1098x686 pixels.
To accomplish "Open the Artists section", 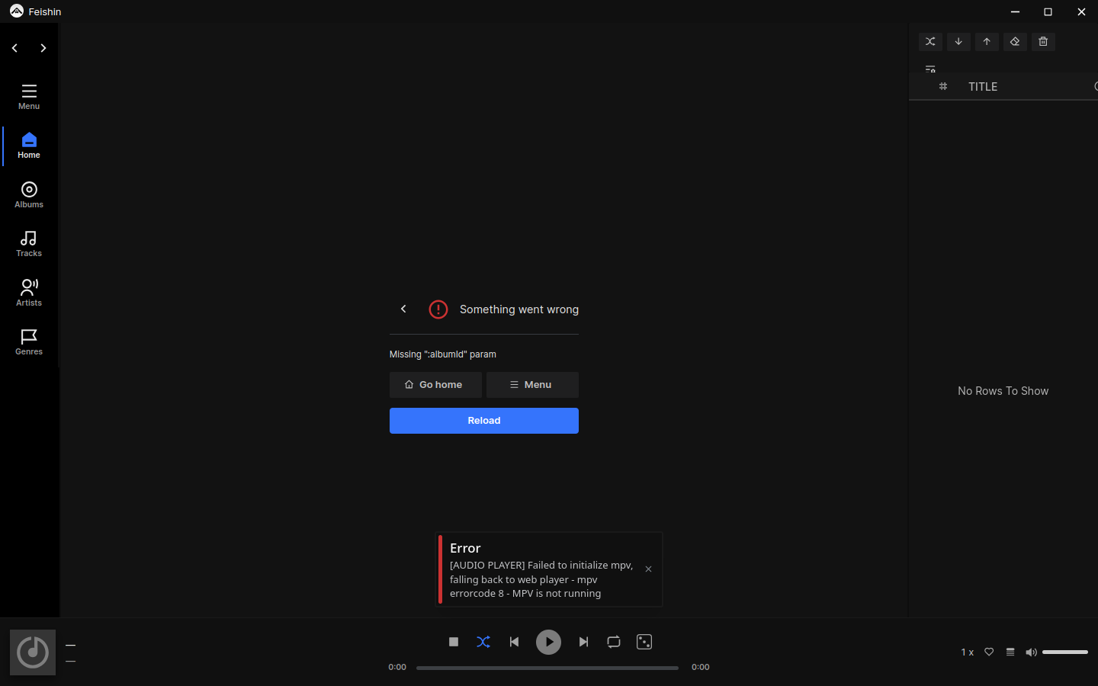I will [29, 293].
